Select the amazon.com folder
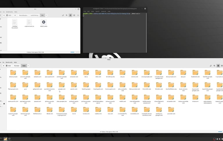This screenshot has width=223, height=141. coord(37,74)
